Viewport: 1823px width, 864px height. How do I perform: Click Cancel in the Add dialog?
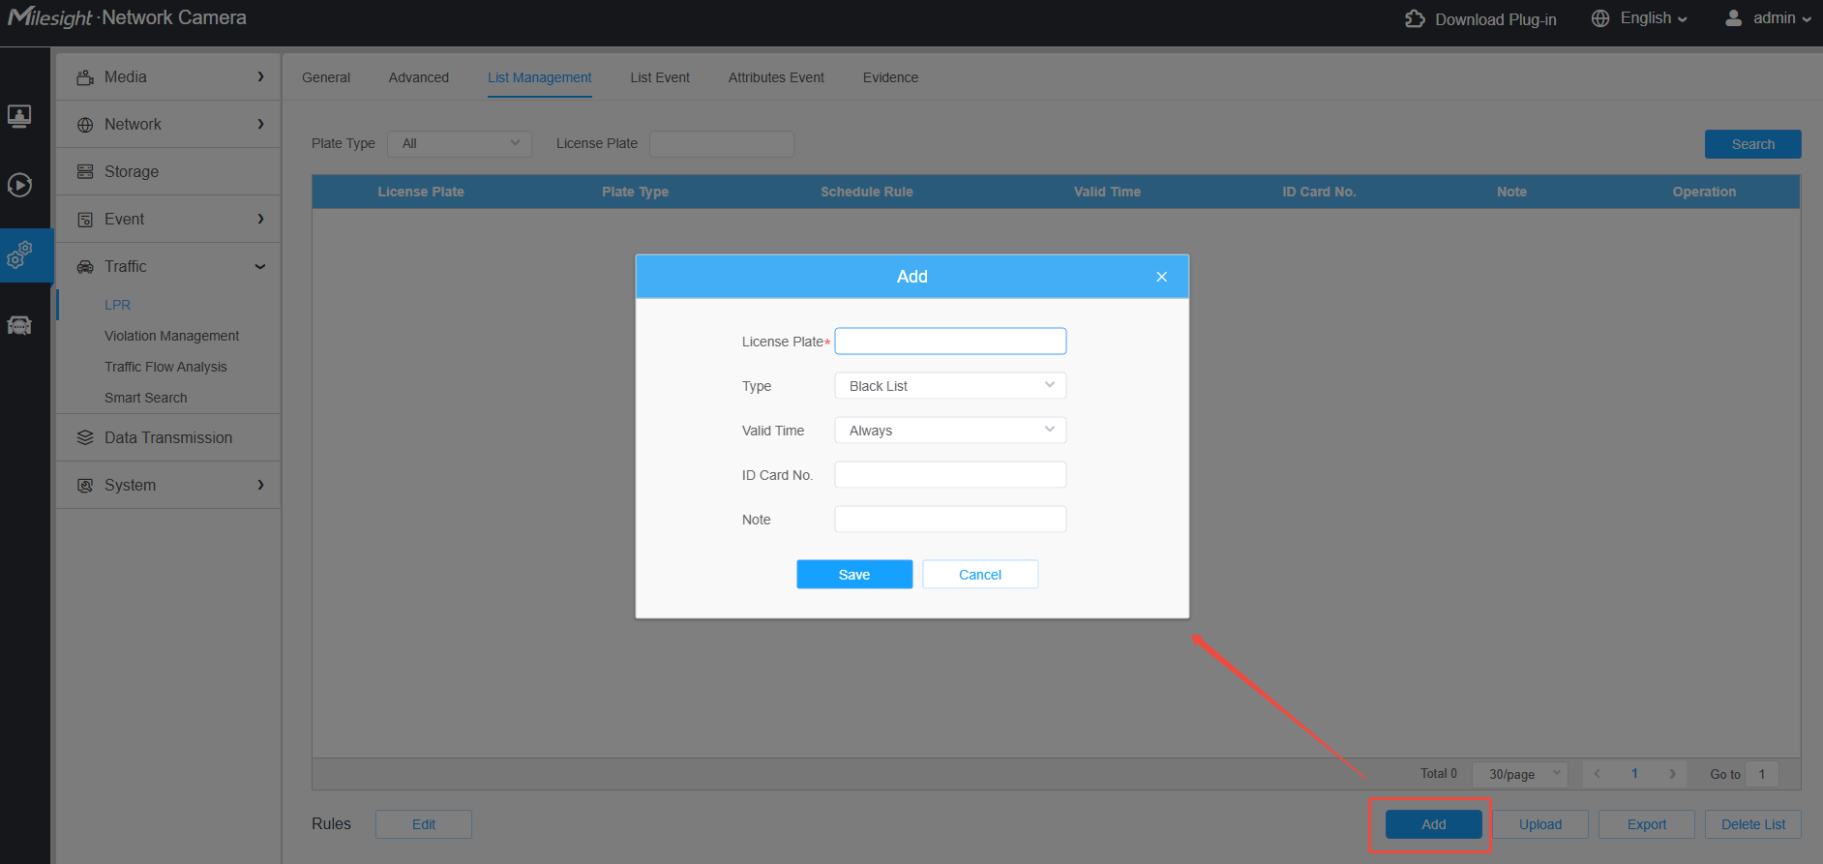980,575
